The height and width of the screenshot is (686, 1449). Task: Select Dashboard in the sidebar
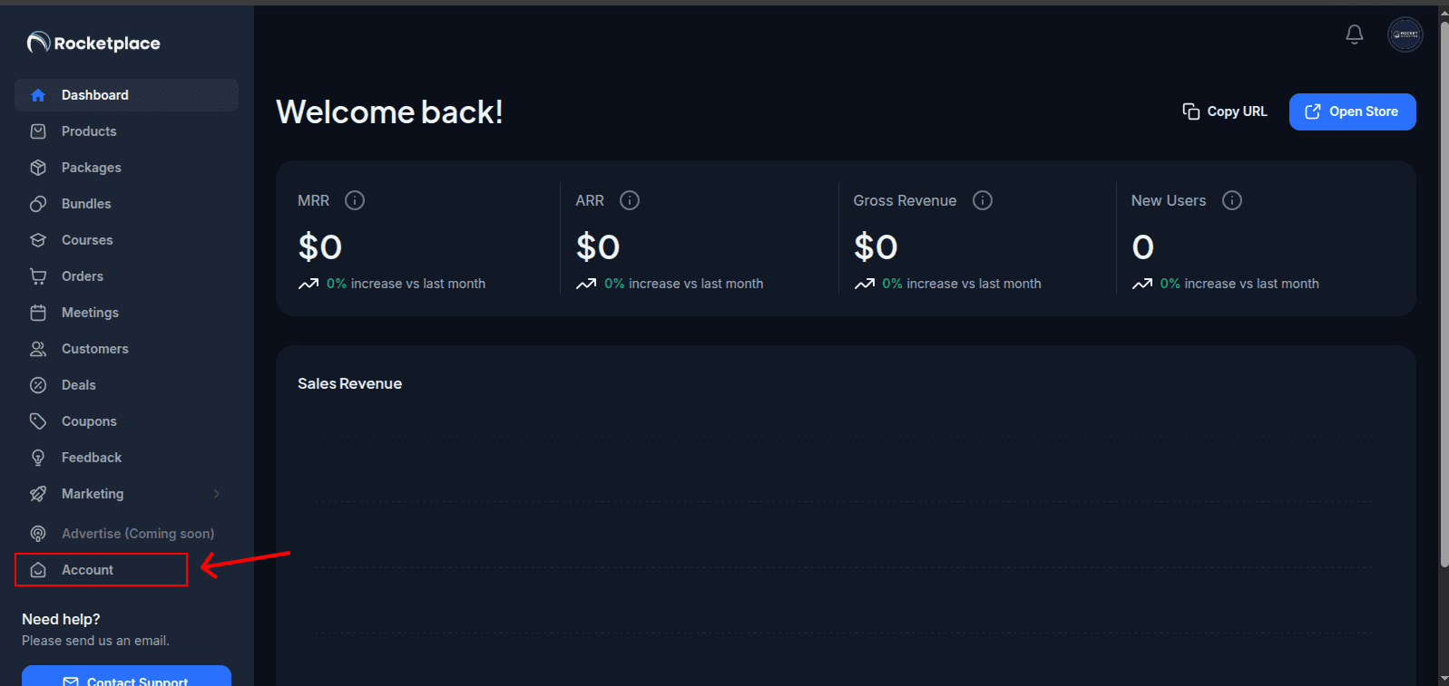point(95,94)
